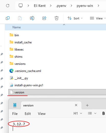
Task: Expand the H1 heading dropdown
Action: point(78,113)
